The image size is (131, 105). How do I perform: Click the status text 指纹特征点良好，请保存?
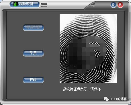[x=82, y=89]
